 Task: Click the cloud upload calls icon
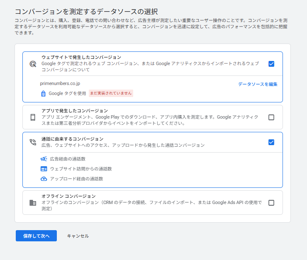tap(44, 179)
